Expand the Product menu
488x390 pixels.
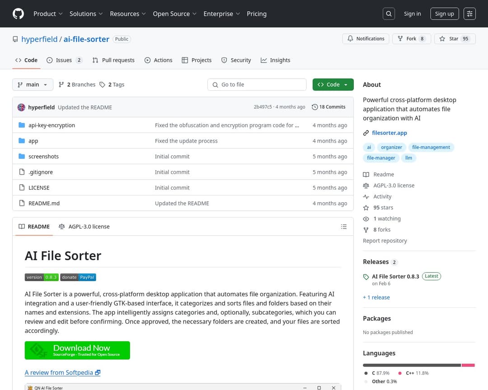click(48, 14)
